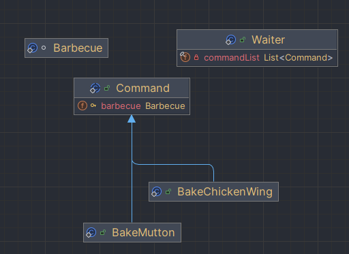Click the List<Command> type text
349x254 pixels.
pos(298,58)
